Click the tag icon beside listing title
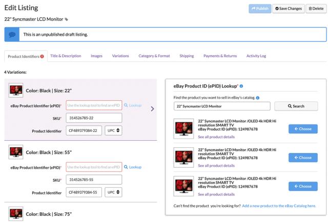Screen dimensions: 328x223 pos(67,19)
